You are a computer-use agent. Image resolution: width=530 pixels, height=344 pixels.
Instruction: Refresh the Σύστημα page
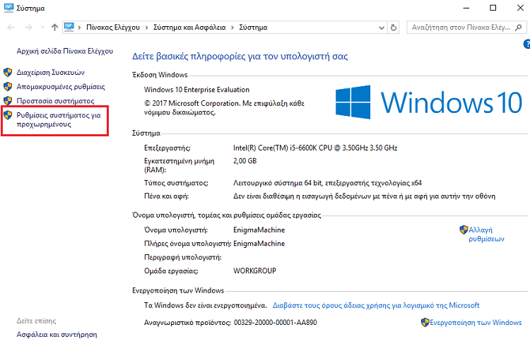point(394,28)
